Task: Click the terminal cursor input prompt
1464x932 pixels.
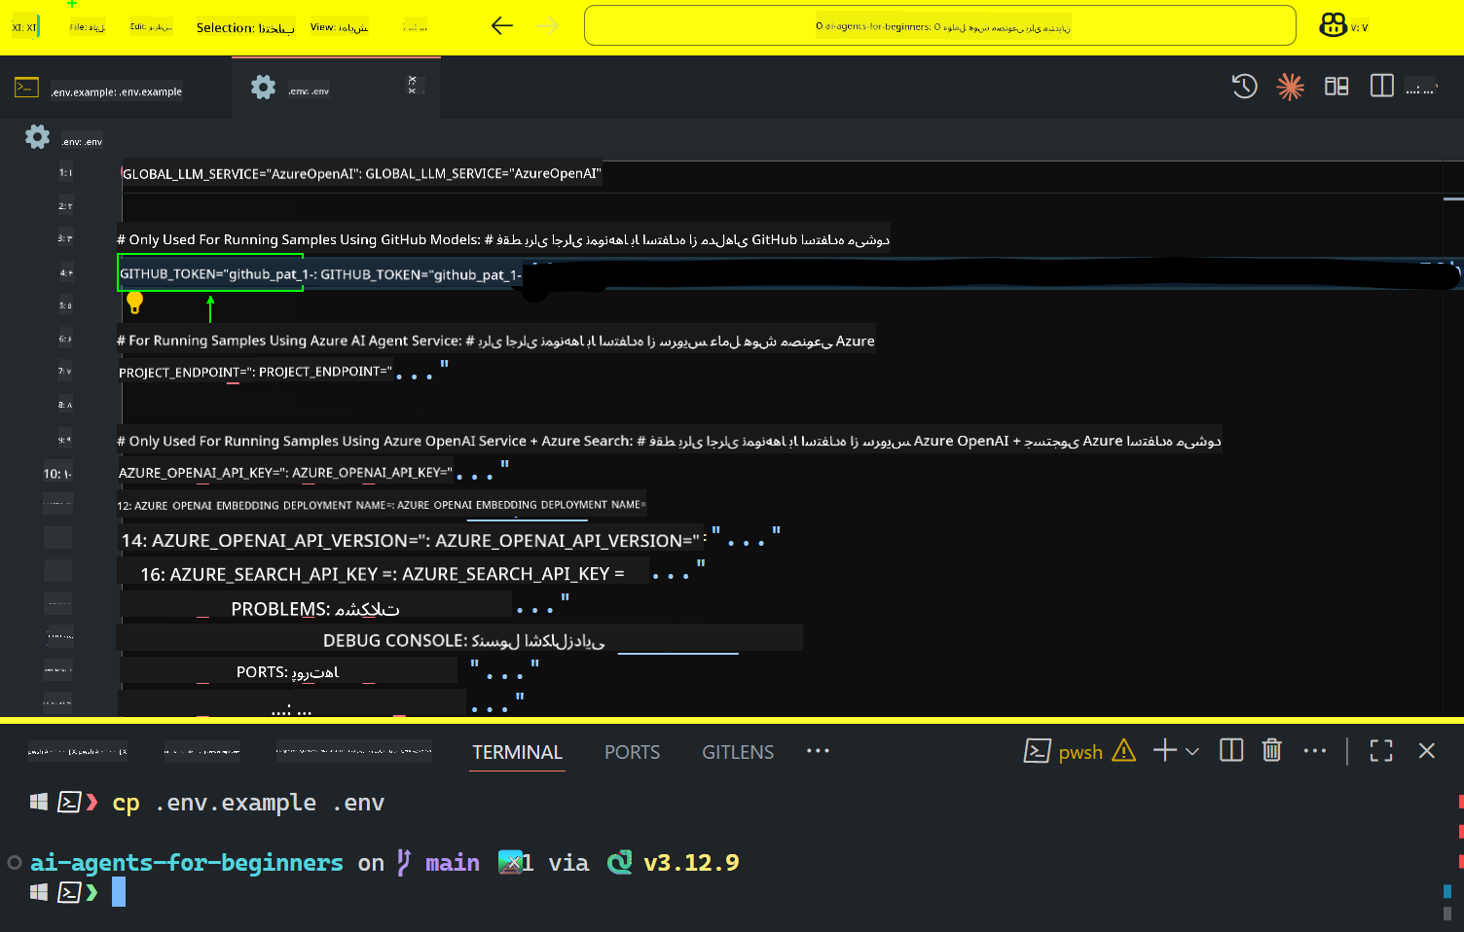Action: [119, 892]
